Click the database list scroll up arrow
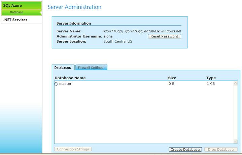Screen dimensions: 242x155 coord(235,83)
